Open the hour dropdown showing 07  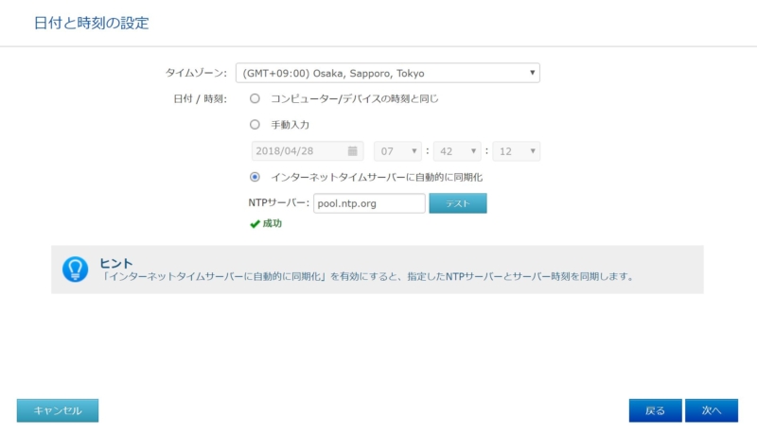(x=397, y=151)
